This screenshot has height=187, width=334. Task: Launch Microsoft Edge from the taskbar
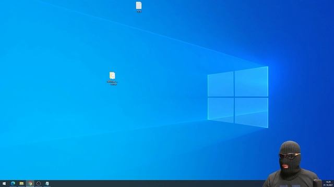[13, 183]
